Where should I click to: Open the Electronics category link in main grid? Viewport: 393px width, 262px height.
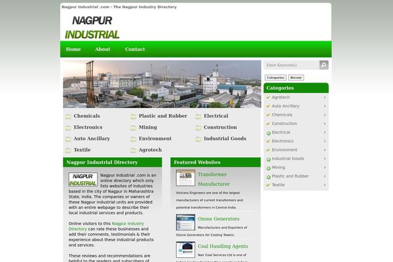coord(88,127)
